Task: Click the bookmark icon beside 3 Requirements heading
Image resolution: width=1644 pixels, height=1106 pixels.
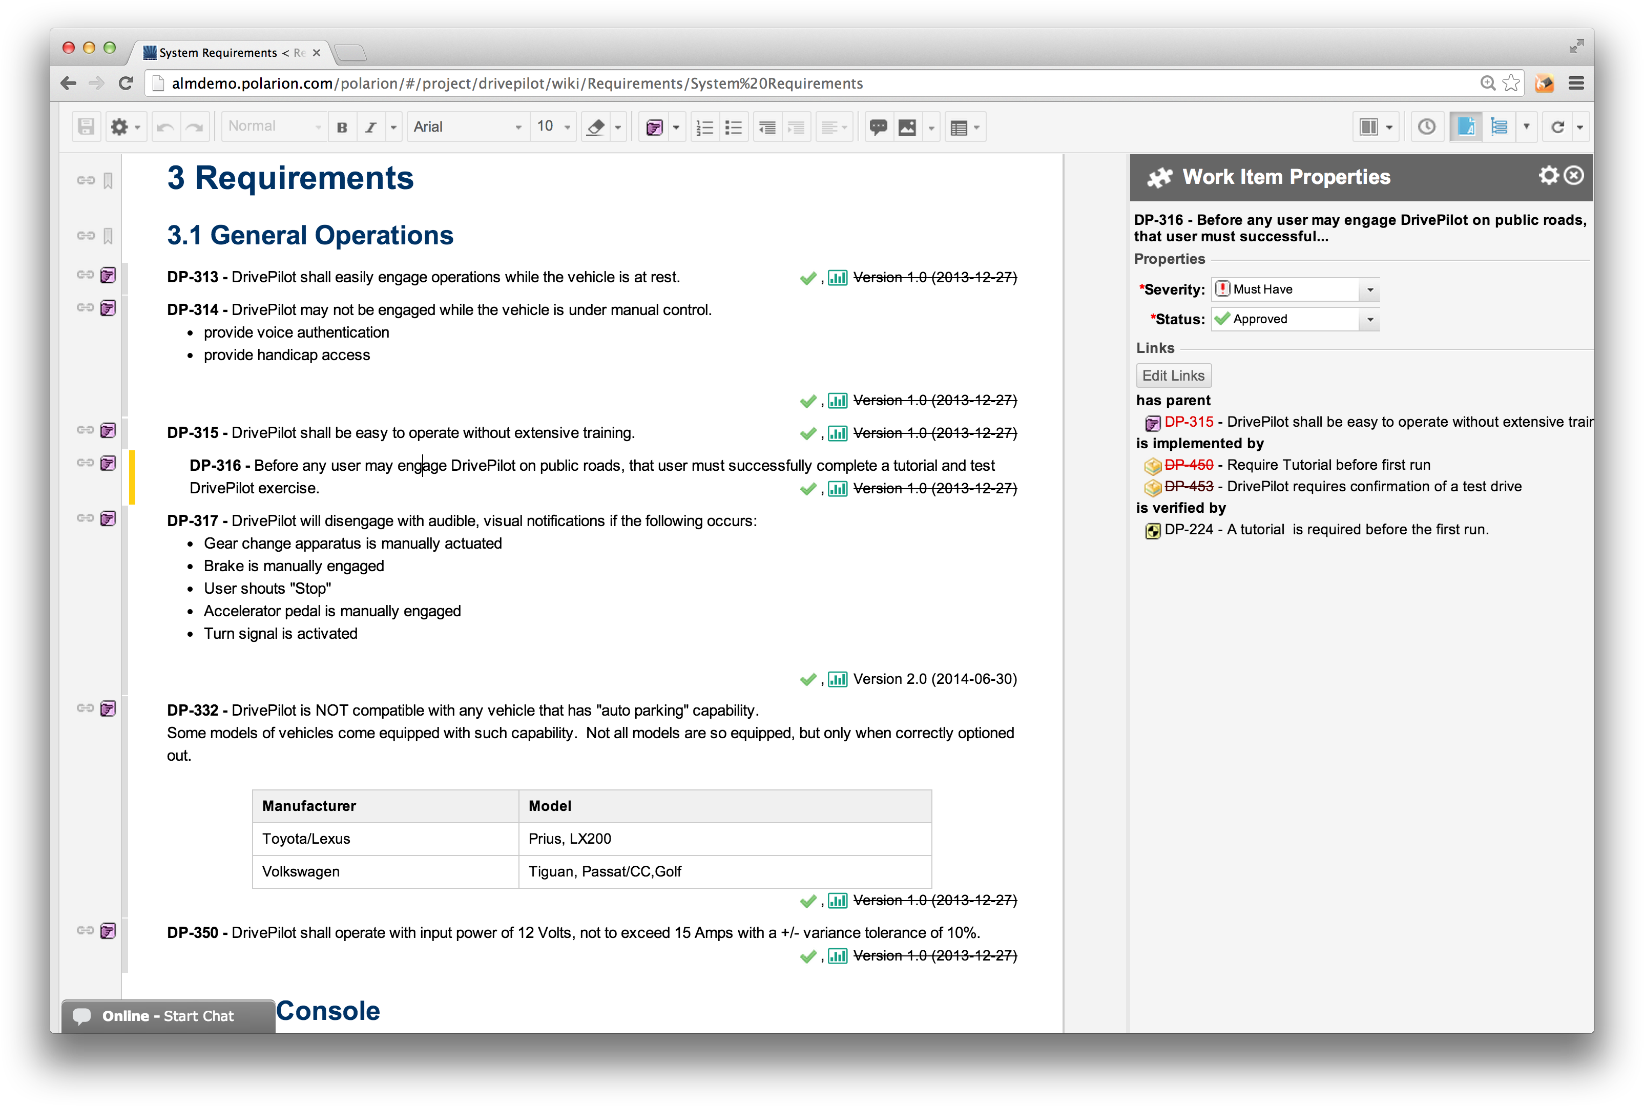Action: click(x=108, y=180)
